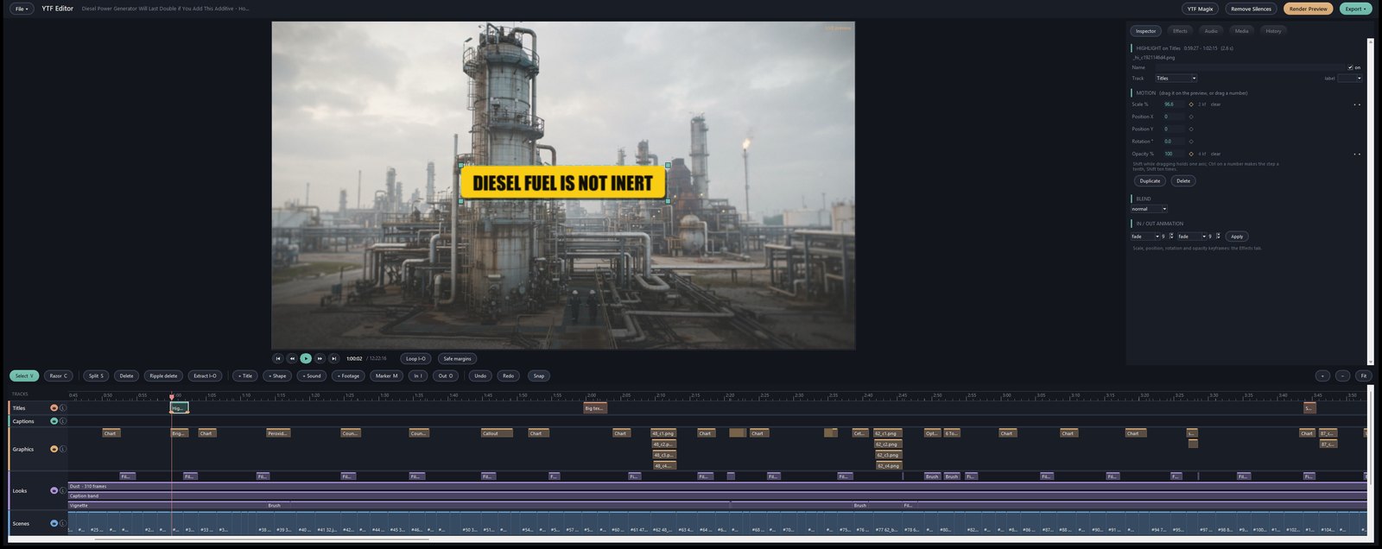The height and width of the screenshot is (549, 1382).
Task: Click the Render Preview button
Action: pos(1309,9)
